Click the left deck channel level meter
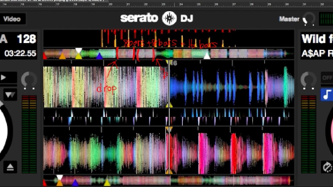This screenshot has height=187, width=333. coord(29,134)
